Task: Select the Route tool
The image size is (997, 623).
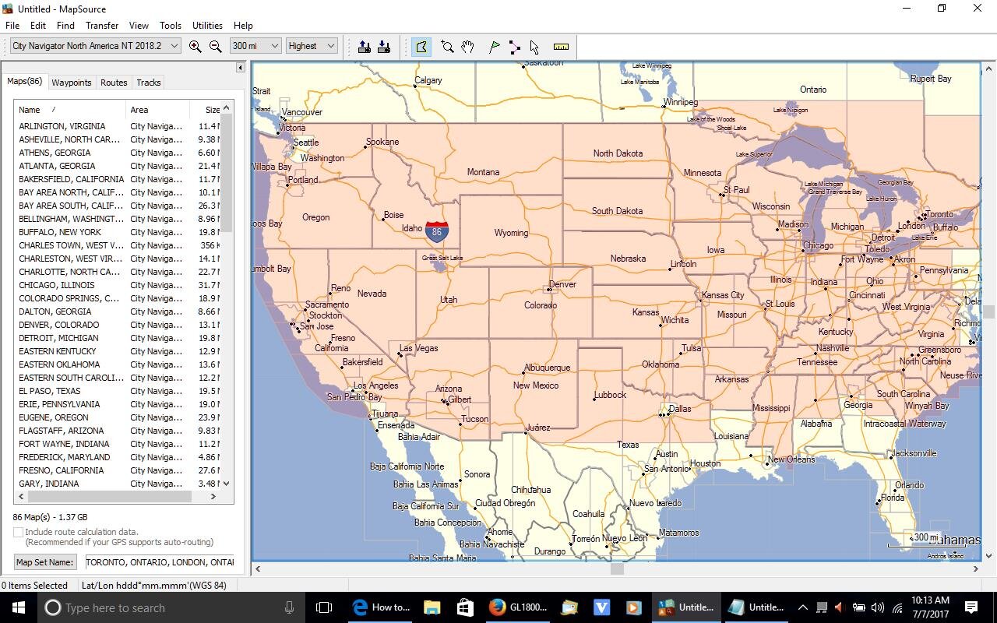Action: [514, 47]
